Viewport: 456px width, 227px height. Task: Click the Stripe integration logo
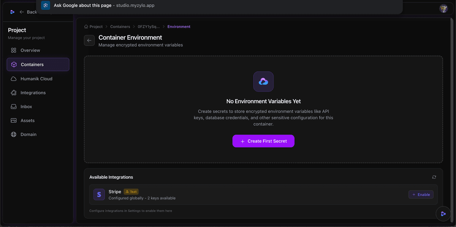point(99,194)
